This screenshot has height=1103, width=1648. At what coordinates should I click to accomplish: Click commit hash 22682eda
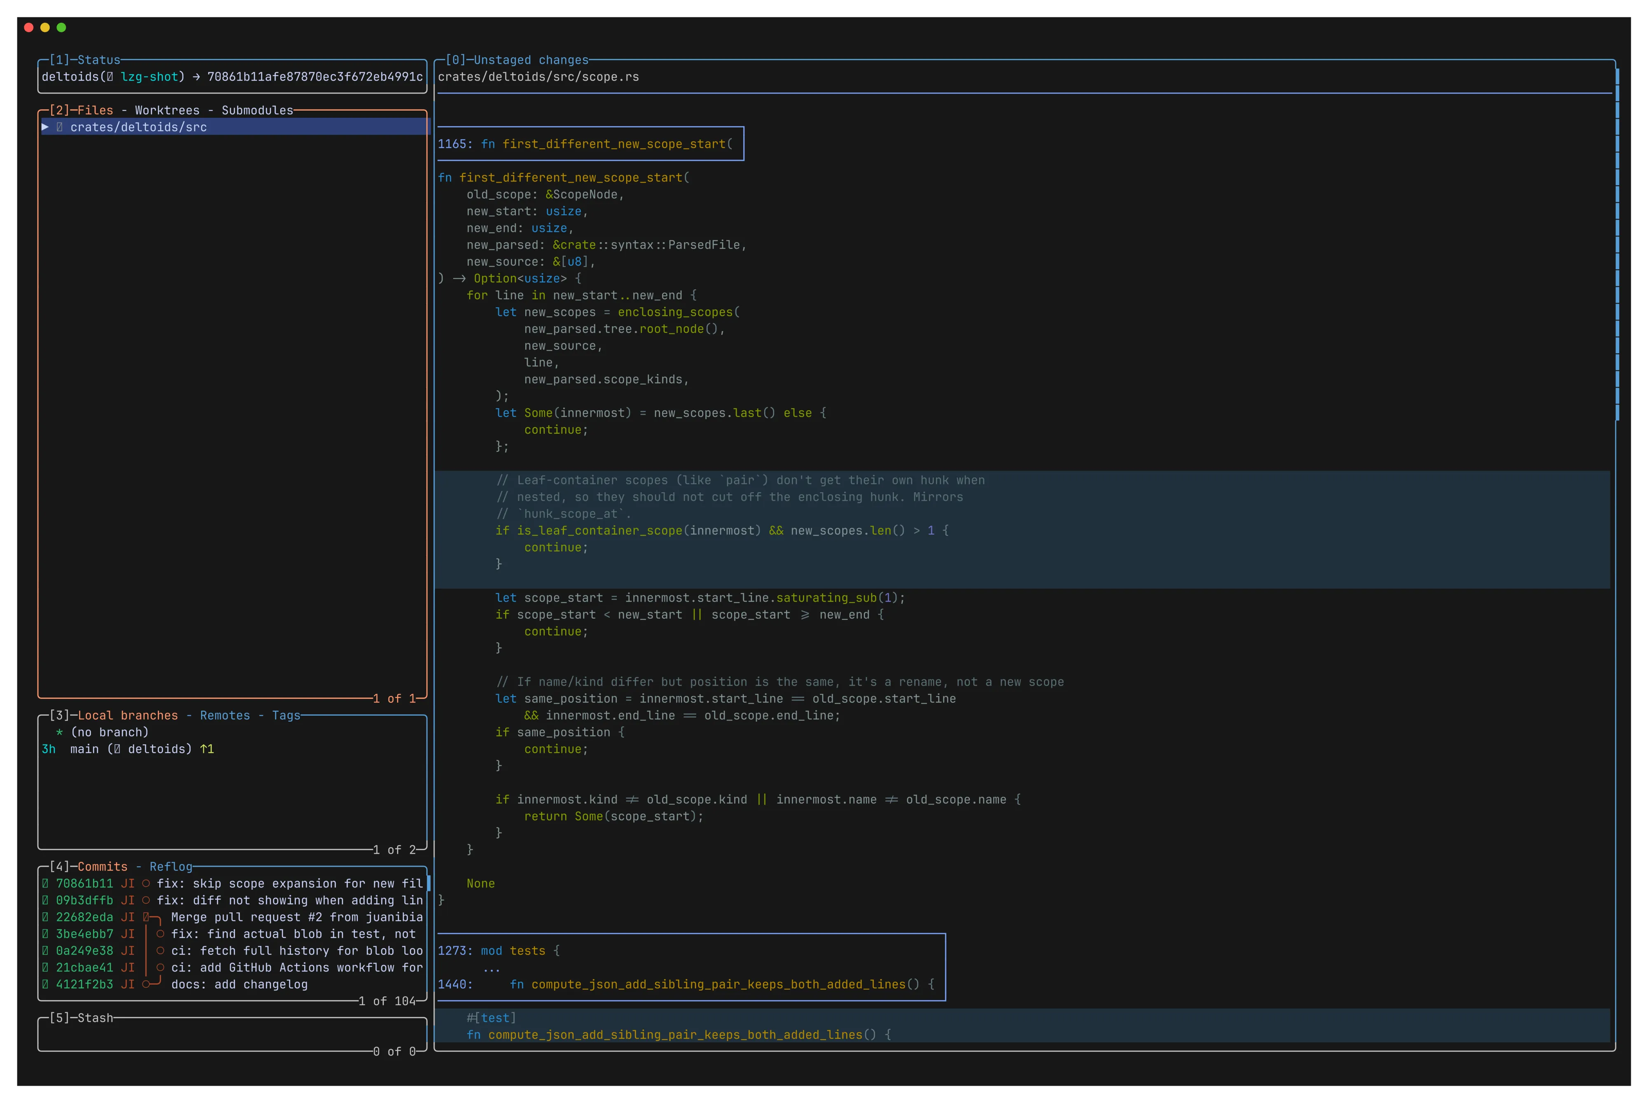coord(84,917)
